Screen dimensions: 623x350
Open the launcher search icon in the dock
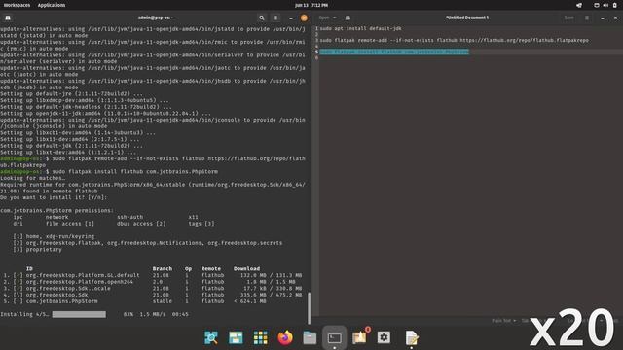(x=211, y=337)
